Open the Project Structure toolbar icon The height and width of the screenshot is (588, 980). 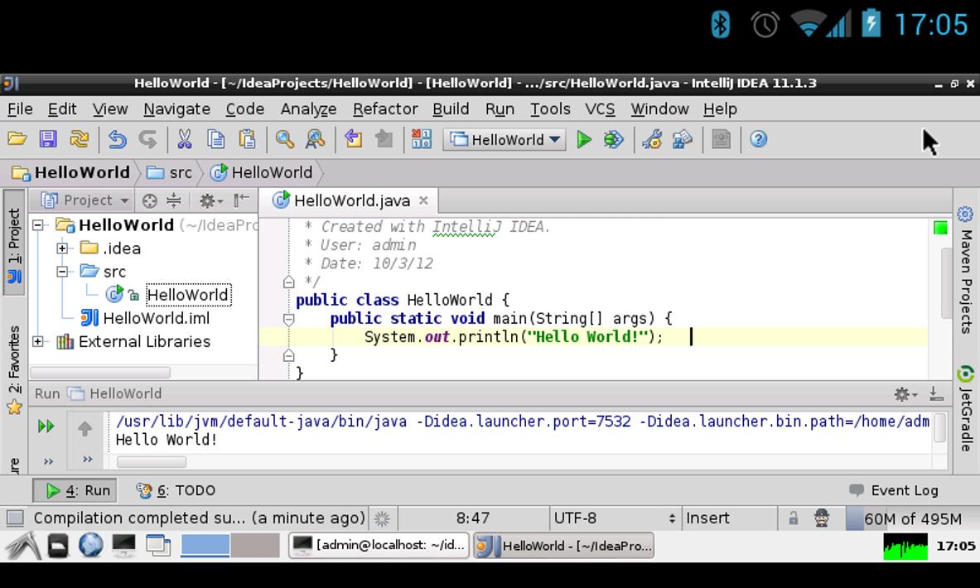pyautogui.click(x=683, y=139)
